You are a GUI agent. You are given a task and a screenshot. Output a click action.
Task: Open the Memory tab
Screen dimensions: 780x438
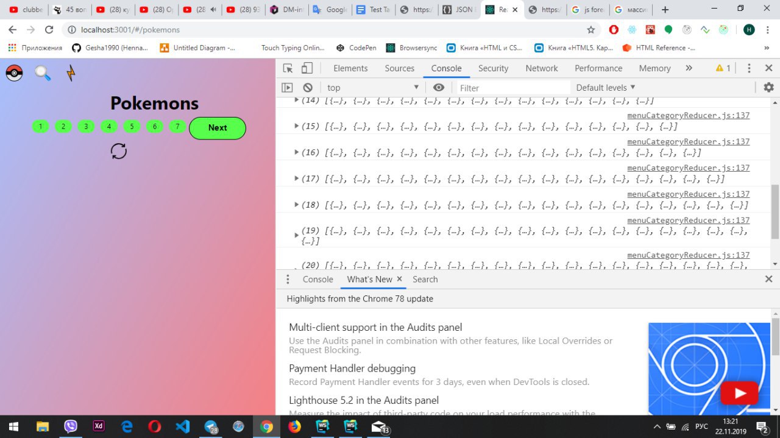pyautogui.click(x=655, y=68)
